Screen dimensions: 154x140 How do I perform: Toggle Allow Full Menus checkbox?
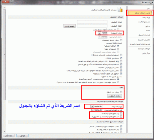[x=121, y=113]
